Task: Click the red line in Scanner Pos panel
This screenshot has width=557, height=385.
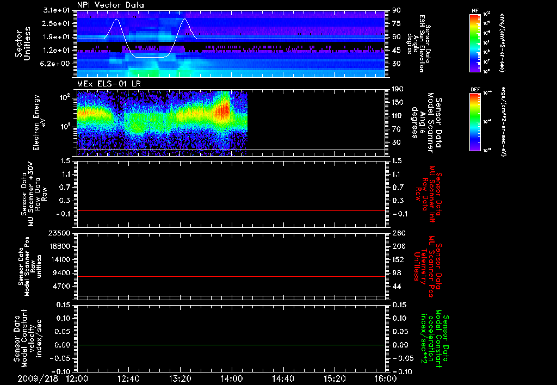Action: tap(231, 276)
